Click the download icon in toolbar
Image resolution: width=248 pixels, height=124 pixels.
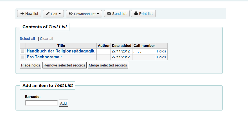[x=71, y=13]
